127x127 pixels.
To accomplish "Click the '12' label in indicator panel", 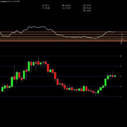I will pos(122,39).
